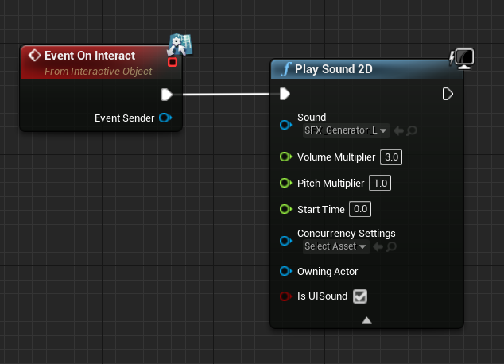
Task: Use selected asset arrow for Sound
Action: click(x=398, y=131)
